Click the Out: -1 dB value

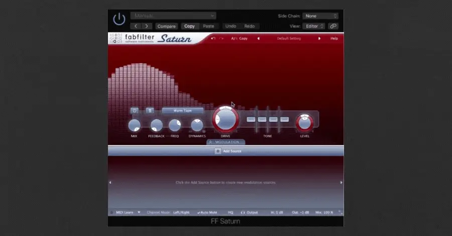click(300, 212)
